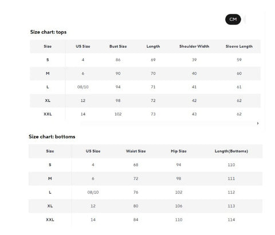The image size is (275, 235).
Task: Select the XXL row in tops chart
Action: [145, 114]
